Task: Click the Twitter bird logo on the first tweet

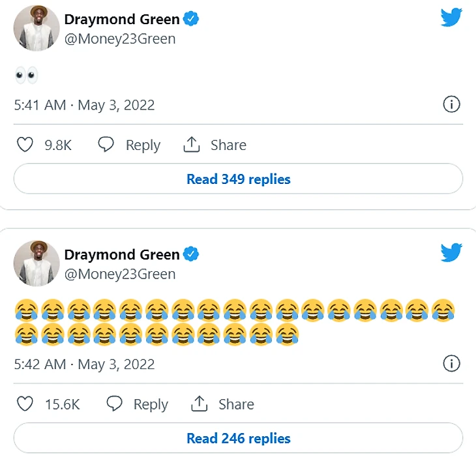Action: [x=451, y=18]
